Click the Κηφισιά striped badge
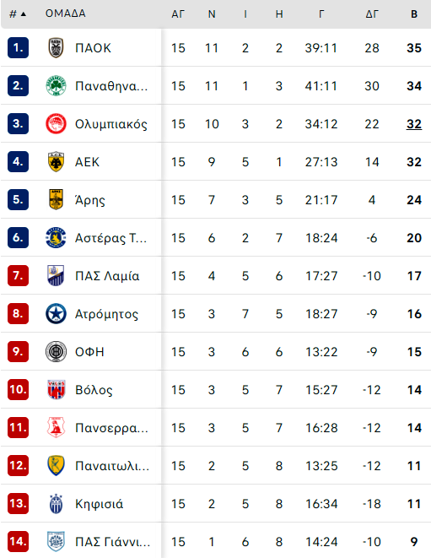Viewport: 431px width, 558px height. point(56,504)
